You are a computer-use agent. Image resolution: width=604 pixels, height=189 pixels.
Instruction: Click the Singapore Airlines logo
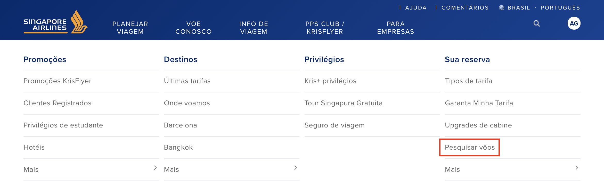click(55, 22)
